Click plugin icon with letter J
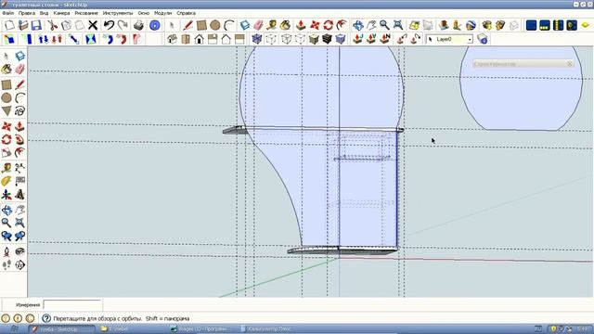Image resolution: width=594 pixels, height=334 pixels. point(357,39)
